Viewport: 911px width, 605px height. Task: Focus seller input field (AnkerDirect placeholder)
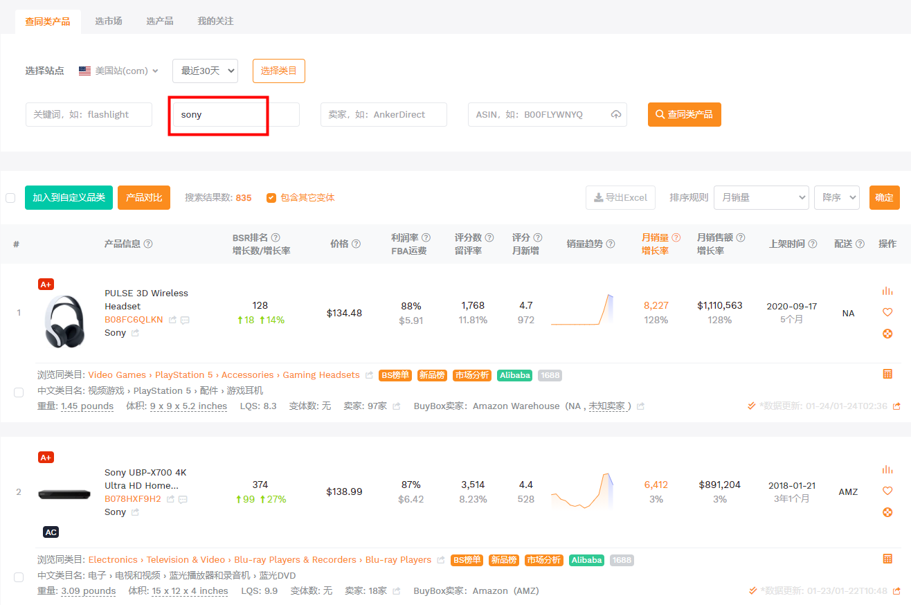(x=384, y=114)
